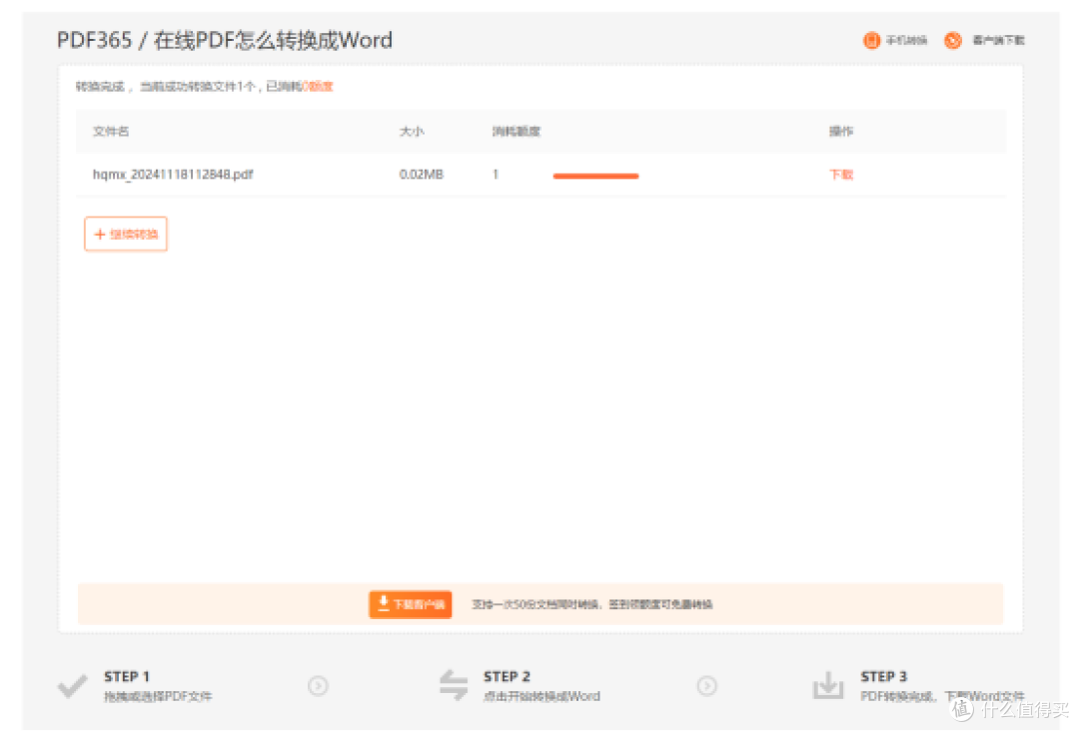Viewport: 1079px width, 732px height.
Task: Click the orange conversion progress bar
Action: pos(595,176)
